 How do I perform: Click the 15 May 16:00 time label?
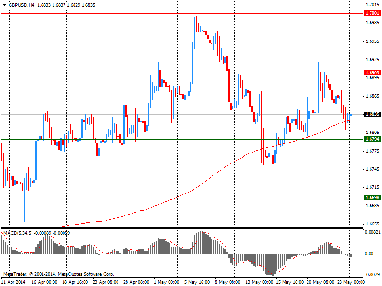pos(290,282)
